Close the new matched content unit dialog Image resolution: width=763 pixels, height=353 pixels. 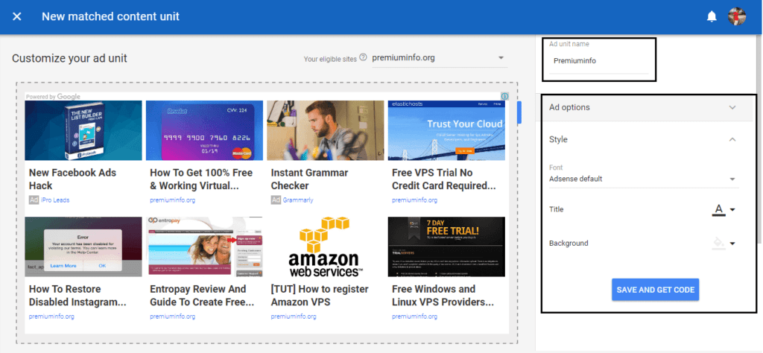pos(17,16)
